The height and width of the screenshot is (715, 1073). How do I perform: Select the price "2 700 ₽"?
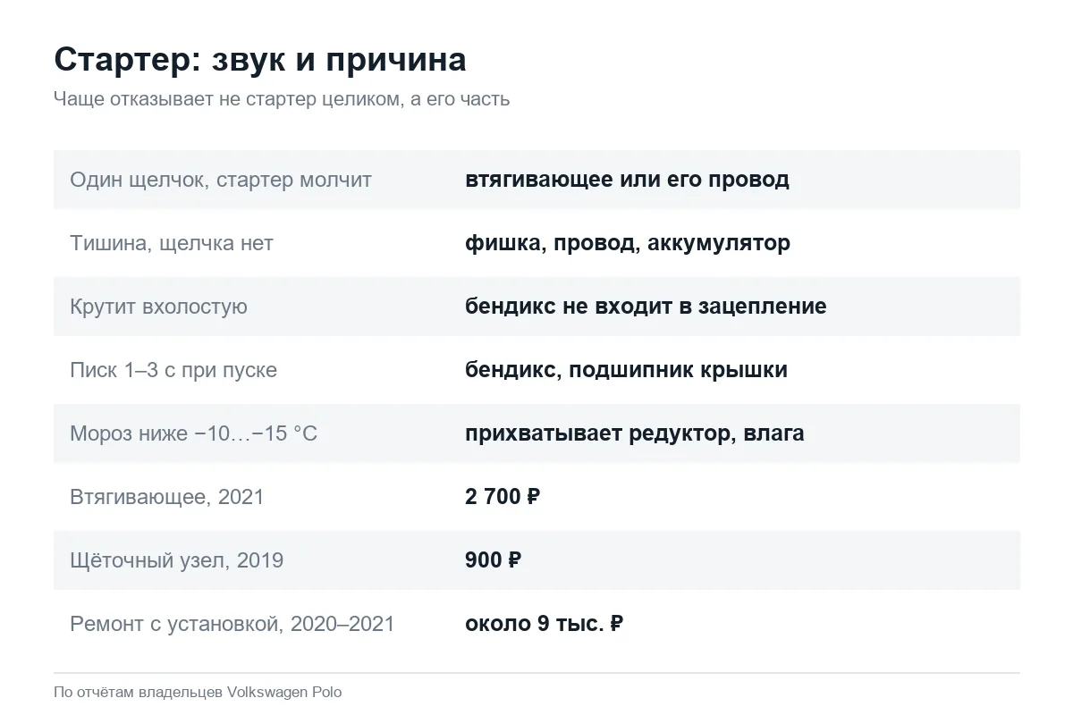click(x=503, y=497)
